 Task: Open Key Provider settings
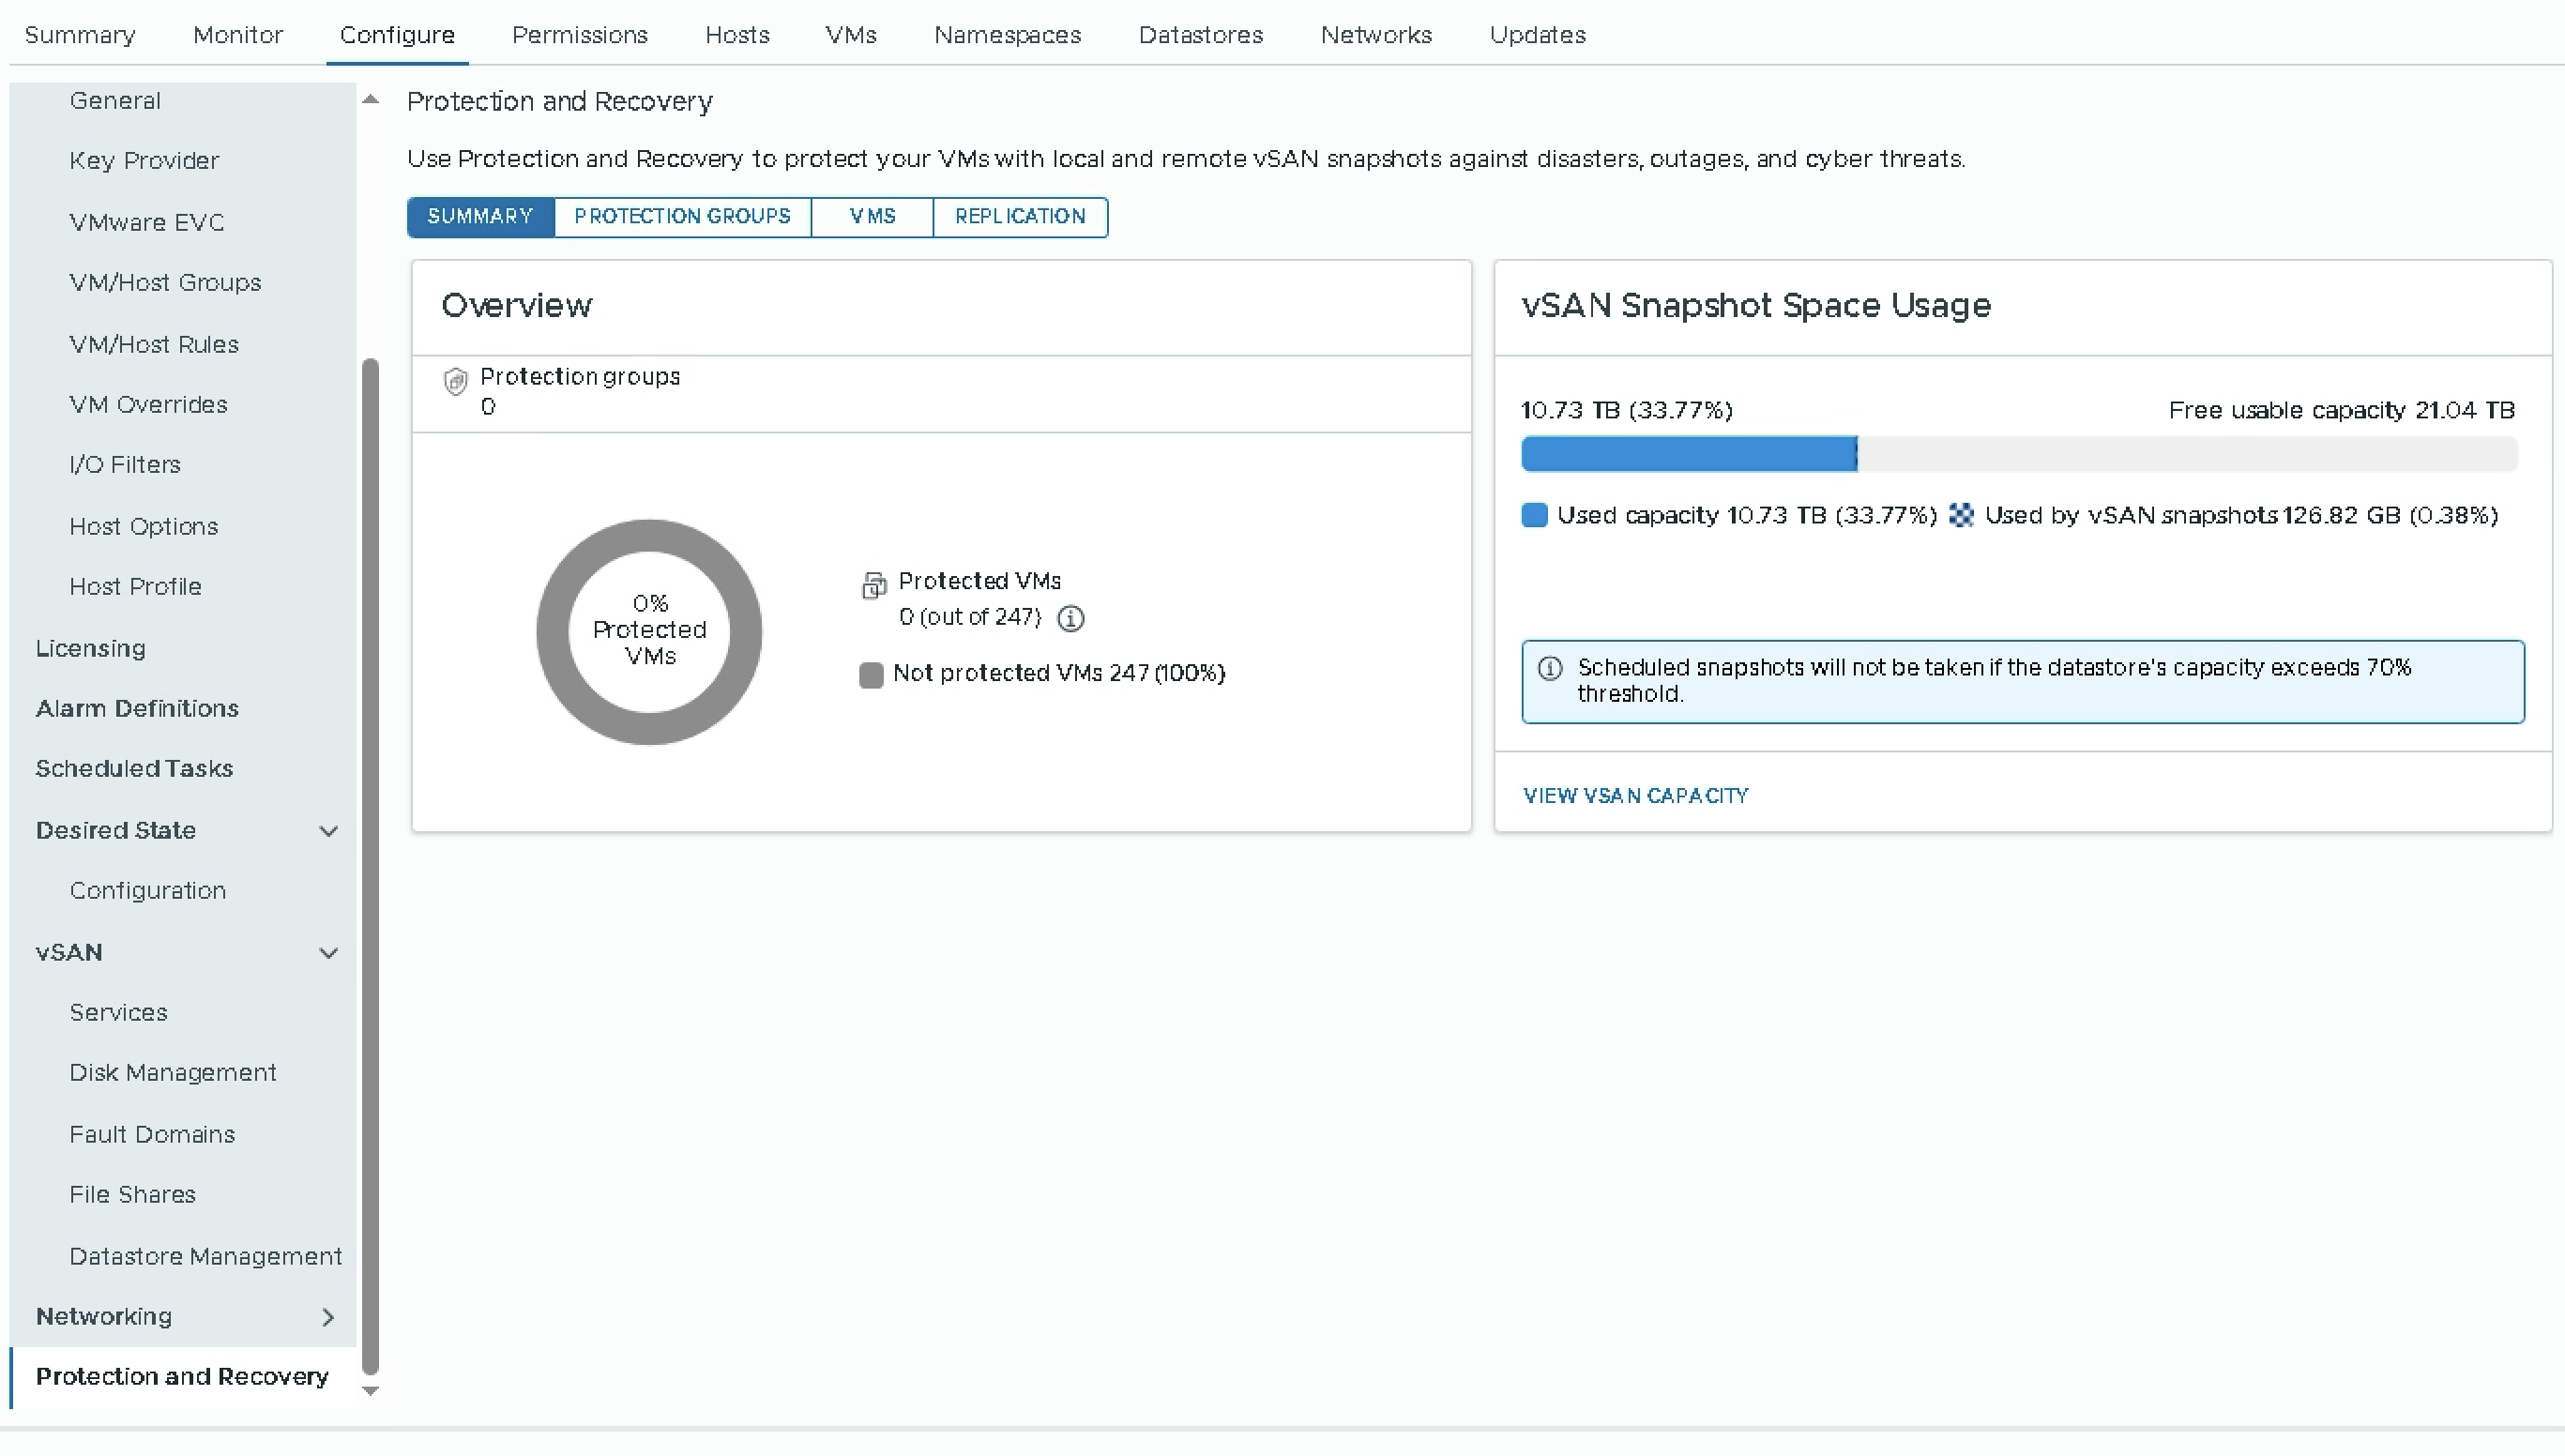[144, 161]
